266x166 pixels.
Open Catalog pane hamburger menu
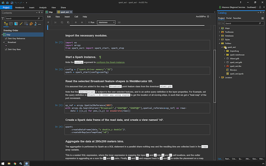pyautogui.click(x=263, y=18)
